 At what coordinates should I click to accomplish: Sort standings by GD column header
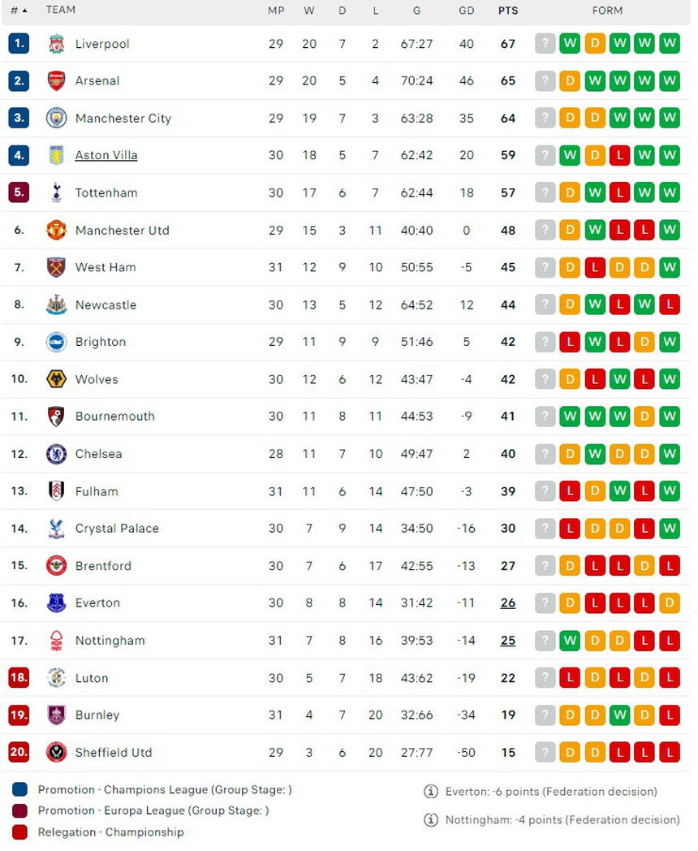pos(466,11)
